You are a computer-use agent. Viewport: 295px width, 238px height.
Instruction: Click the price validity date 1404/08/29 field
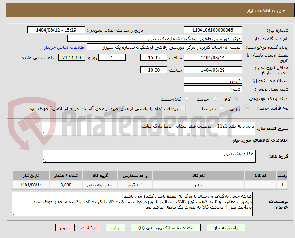pos(212,70)
